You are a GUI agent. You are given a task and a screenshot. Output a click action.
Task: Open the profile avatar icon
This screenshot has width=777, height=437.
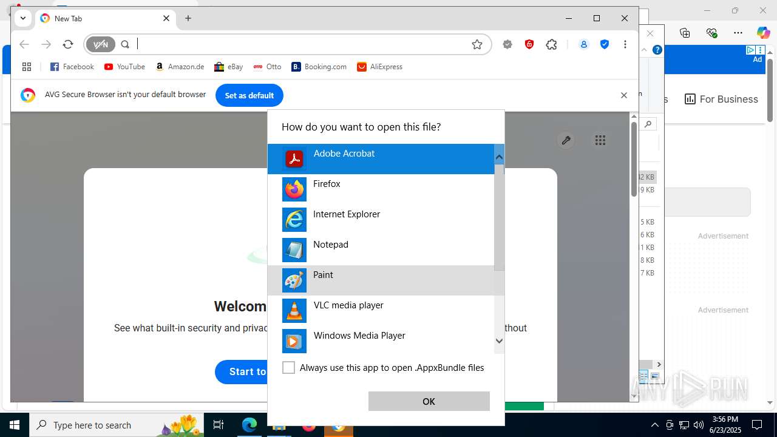[584, 44]
